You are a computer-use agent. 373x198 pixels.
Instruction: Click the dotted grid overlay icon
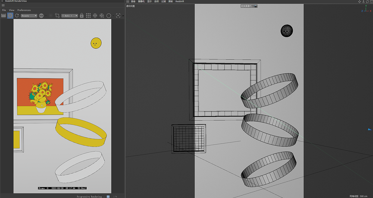[x=51, y=16]
